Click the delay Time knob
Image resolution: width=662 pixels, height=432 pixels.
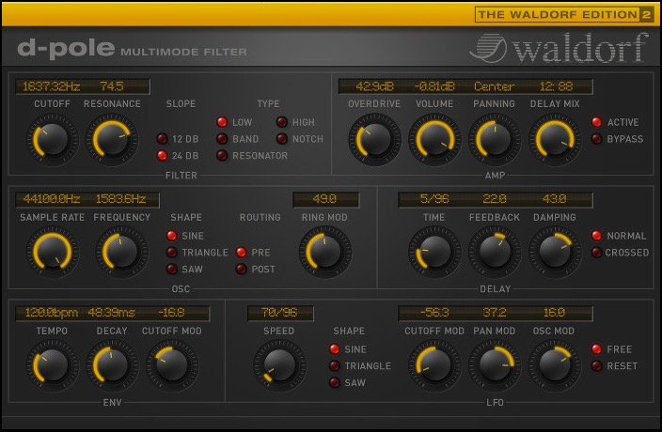tap(434, 252)
